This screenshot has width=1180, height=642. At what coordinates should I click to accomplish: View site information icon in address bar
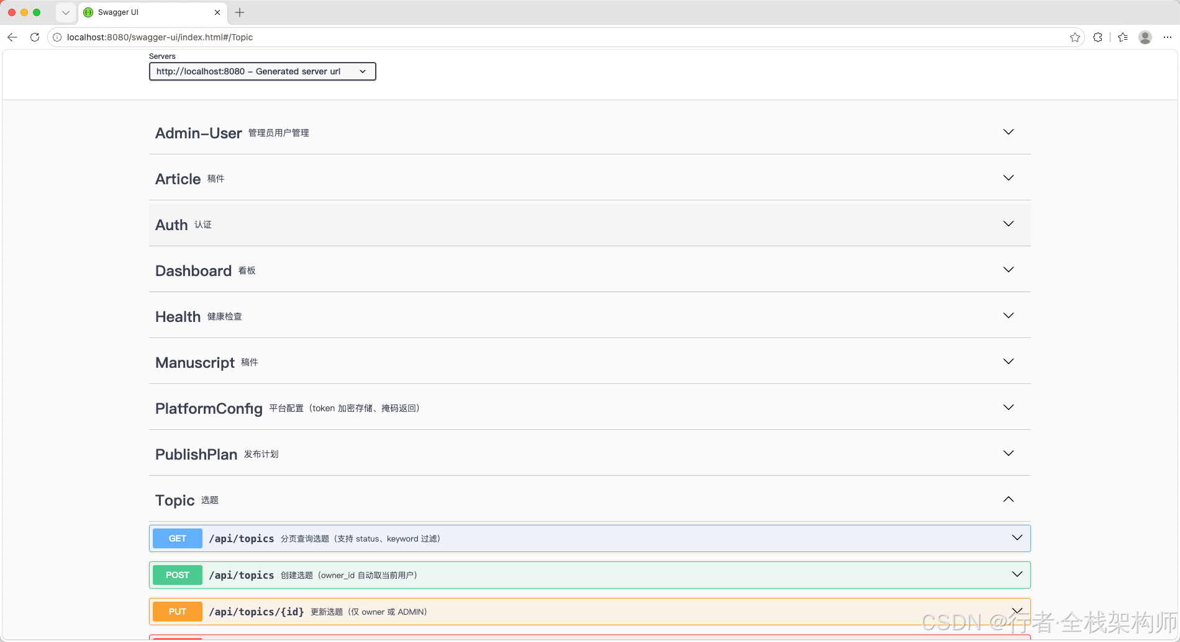tap(57, 37)
